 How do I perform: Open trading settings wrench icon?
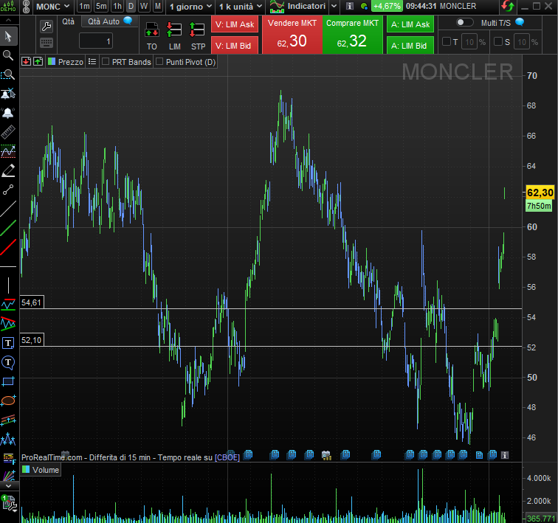46,26
